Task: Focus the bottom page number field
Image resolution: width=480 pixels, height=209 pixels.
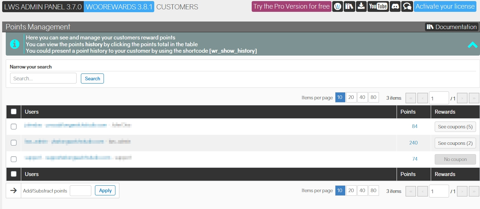Action: [439, 191]
